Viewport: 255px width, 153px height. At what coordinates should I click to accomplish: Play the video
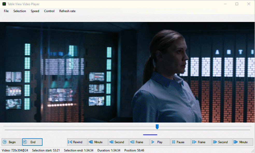pyautogui.click(x=160, y=142)
